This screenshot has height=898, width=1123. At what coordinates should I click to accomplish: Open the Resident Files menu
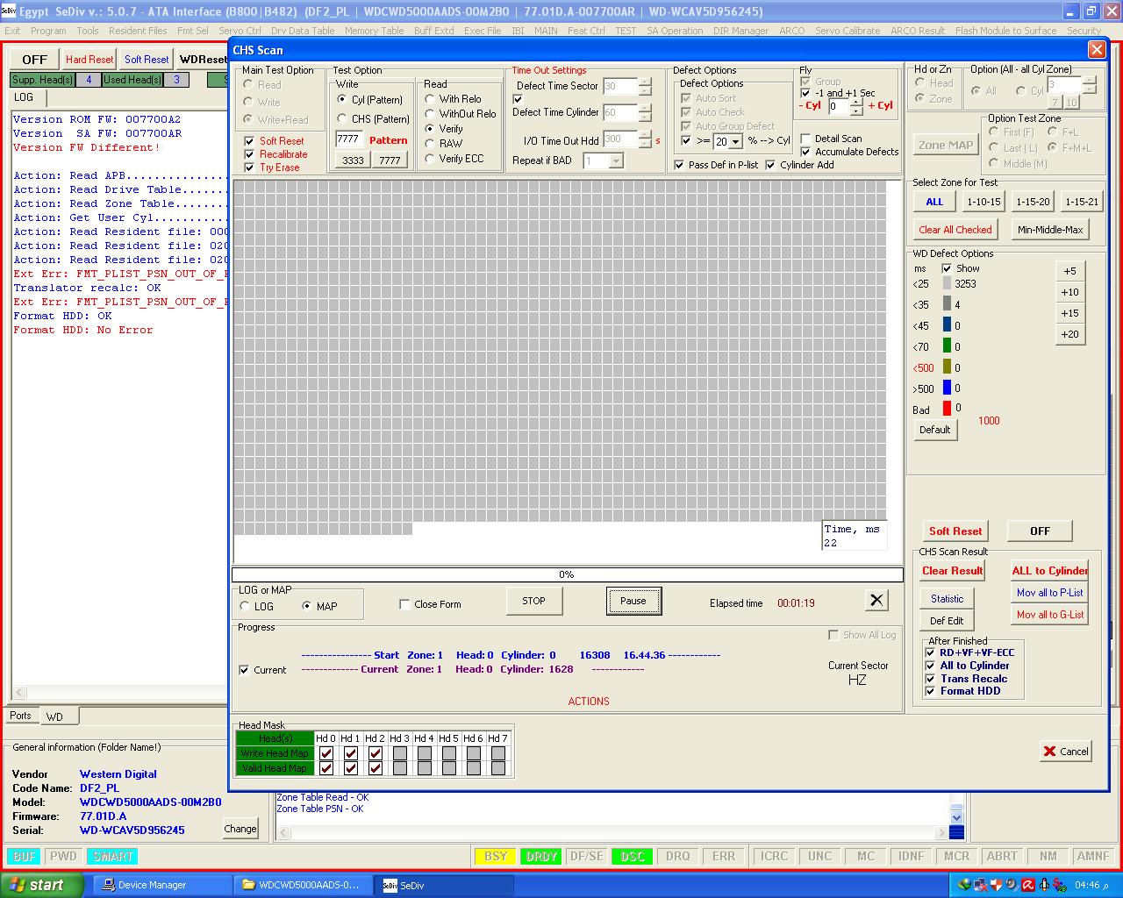coord(138,31)
